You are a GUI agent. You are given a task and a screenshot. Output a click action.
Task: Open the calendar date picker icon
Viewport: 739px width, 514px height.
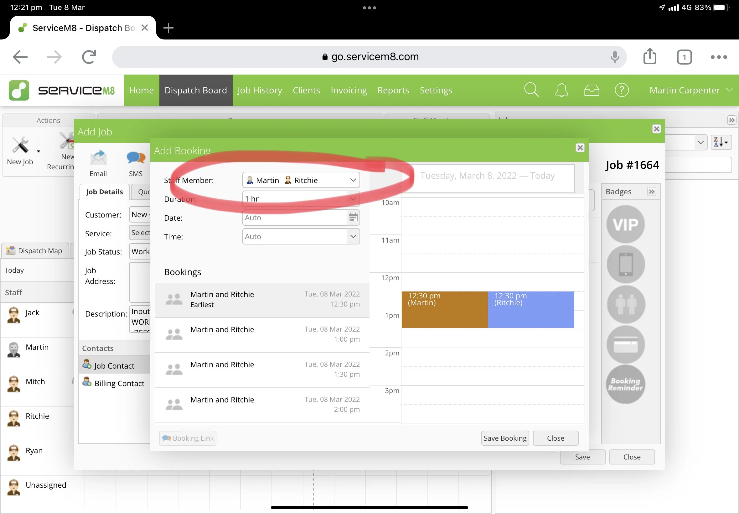[353, 218]
